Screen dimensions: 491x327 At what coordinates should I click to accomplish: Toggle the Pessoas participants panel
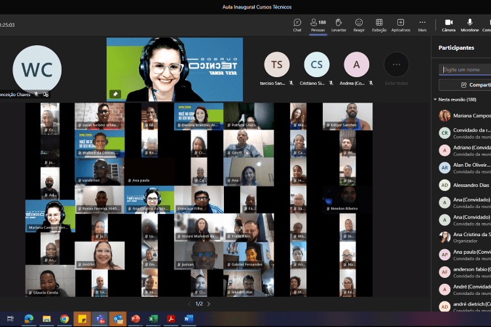point(318,24)
